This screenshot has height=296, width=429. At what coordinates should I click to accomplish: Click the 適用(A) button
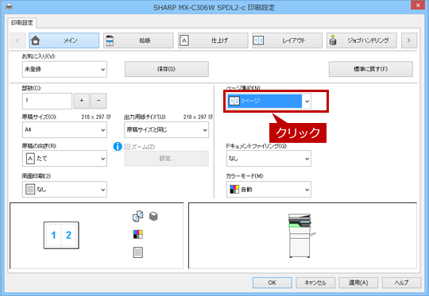[358, 283]
